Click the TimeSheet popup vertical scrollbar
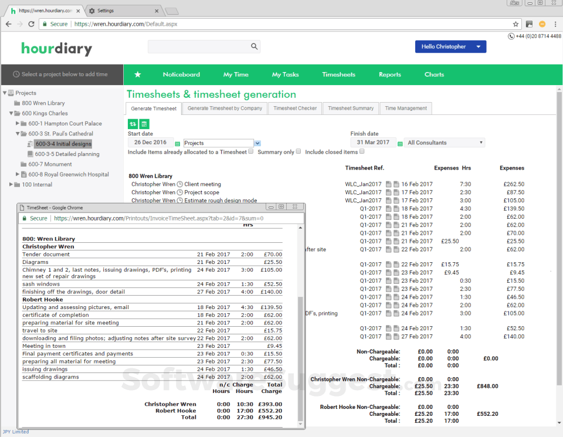563x437 pixels. pyautogui.click(x=300, y=358)
